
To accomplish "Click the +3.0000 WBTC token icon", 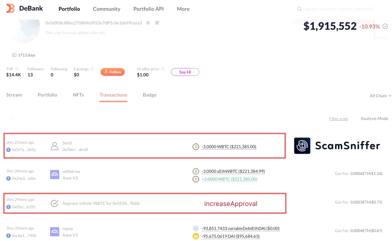I will click(196, 179).
